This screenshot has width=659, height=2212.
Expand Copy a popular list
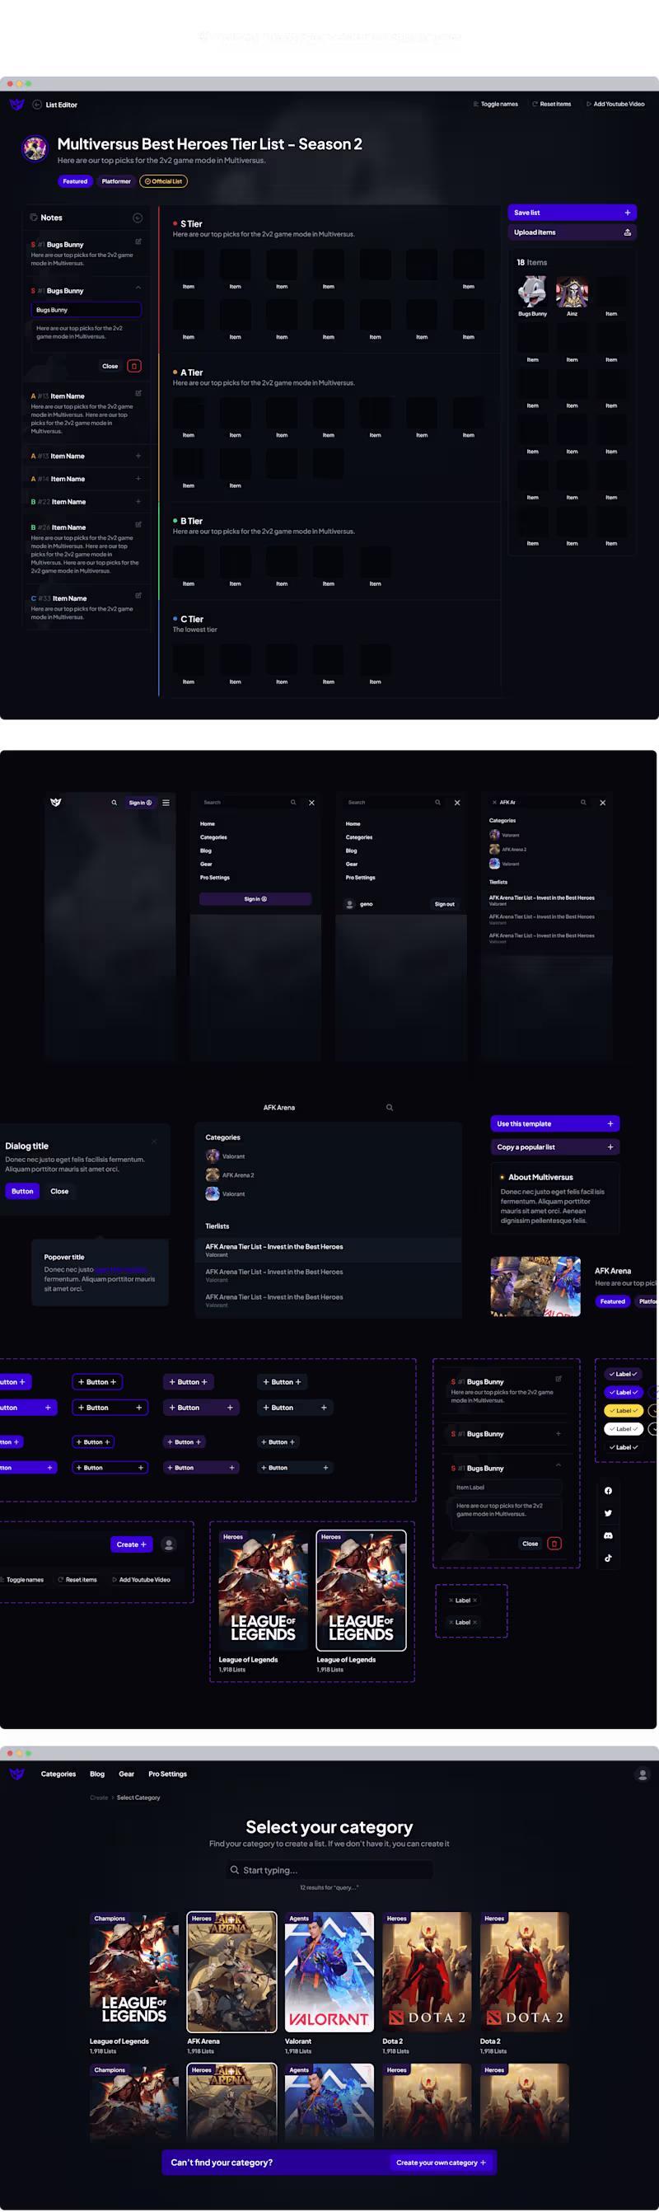click(554, 1147)
